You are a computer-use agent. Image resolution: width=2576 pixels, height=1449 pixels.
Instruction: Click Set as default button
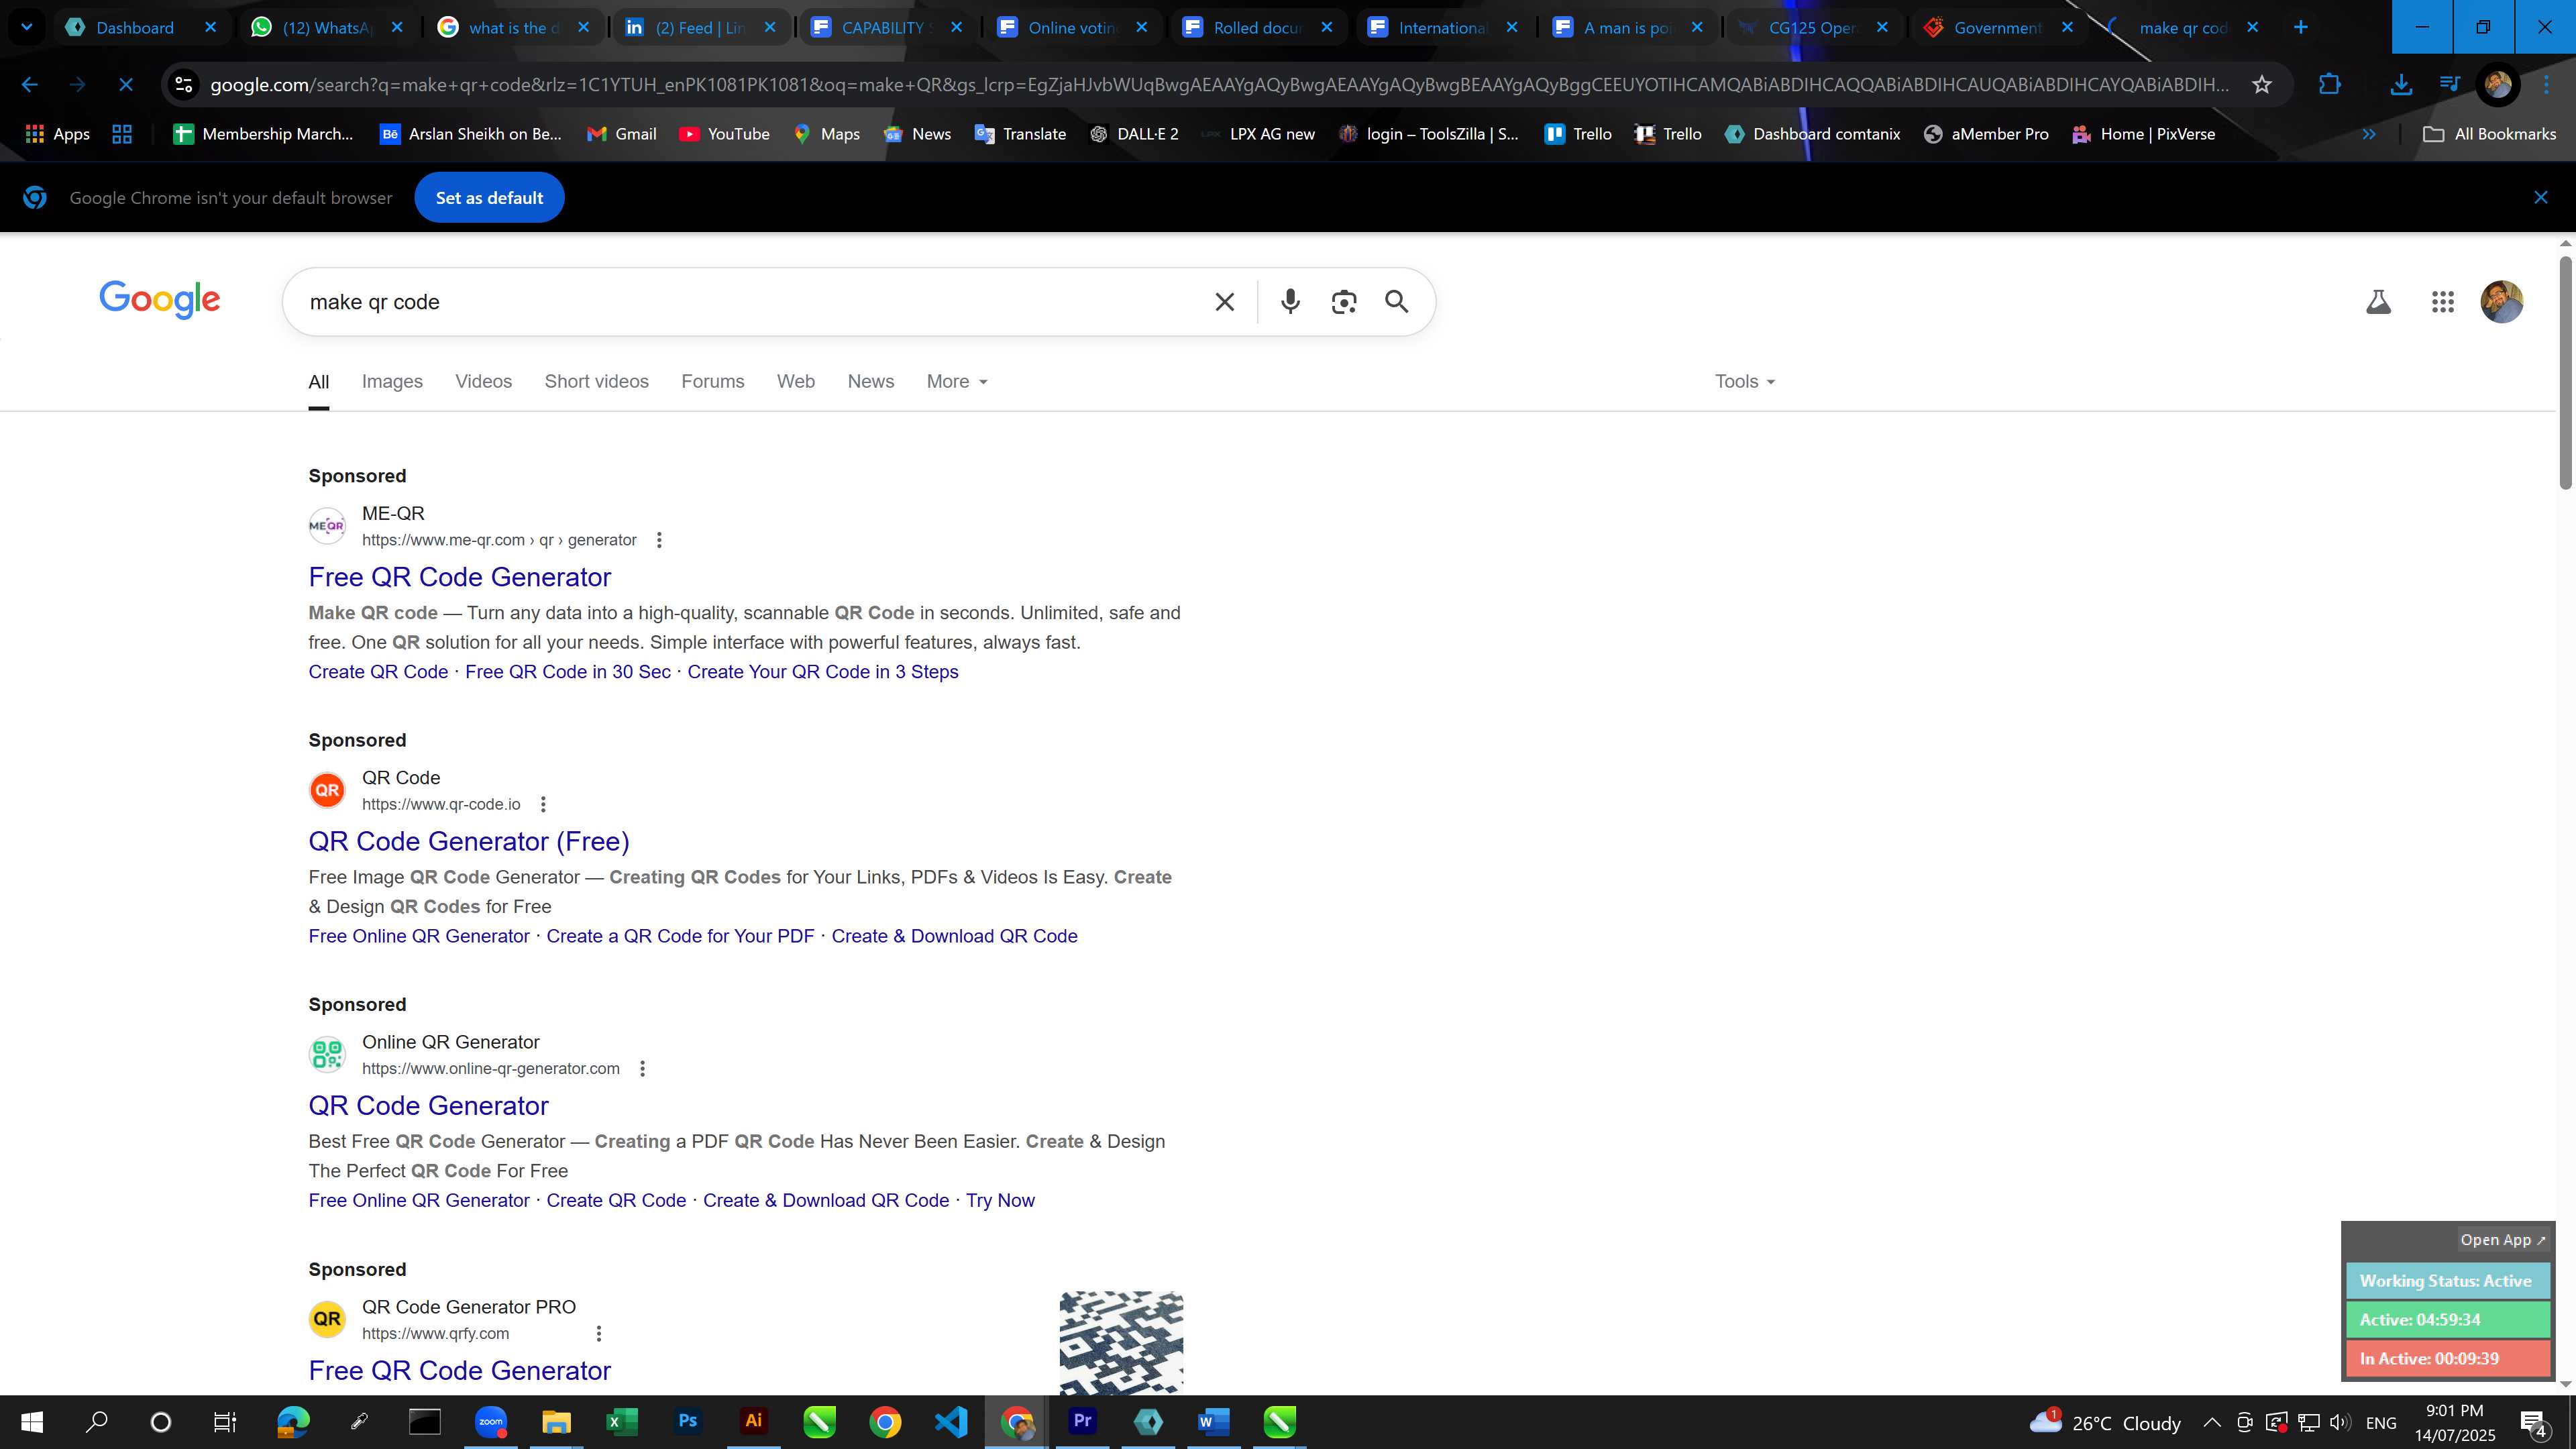coord(489,197)
